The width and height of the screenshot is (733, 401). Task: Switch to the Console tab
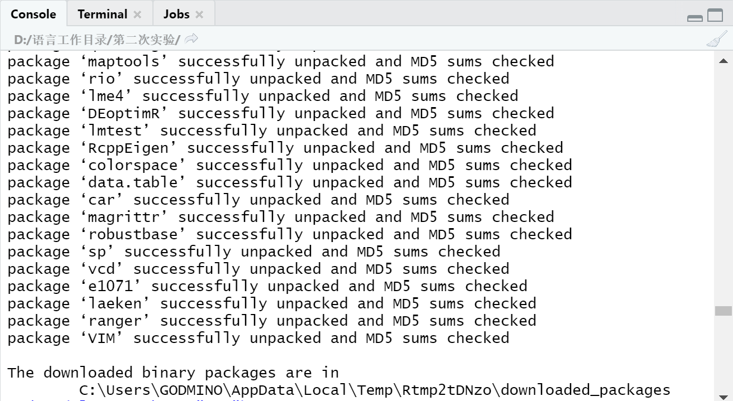33,15
